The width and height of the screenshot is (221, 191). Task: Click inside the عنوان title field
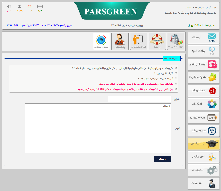pos(139,99)
